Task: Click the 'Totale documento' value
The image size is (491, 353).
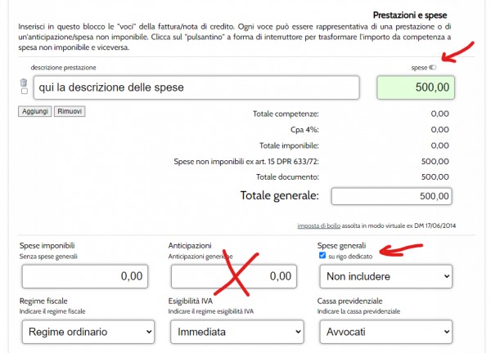Action: pos(440,176)
